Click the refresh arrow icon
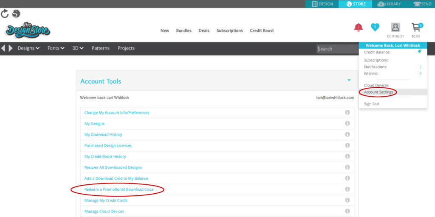The width and height of the screenshot is (435, 217). pos(5,14)
